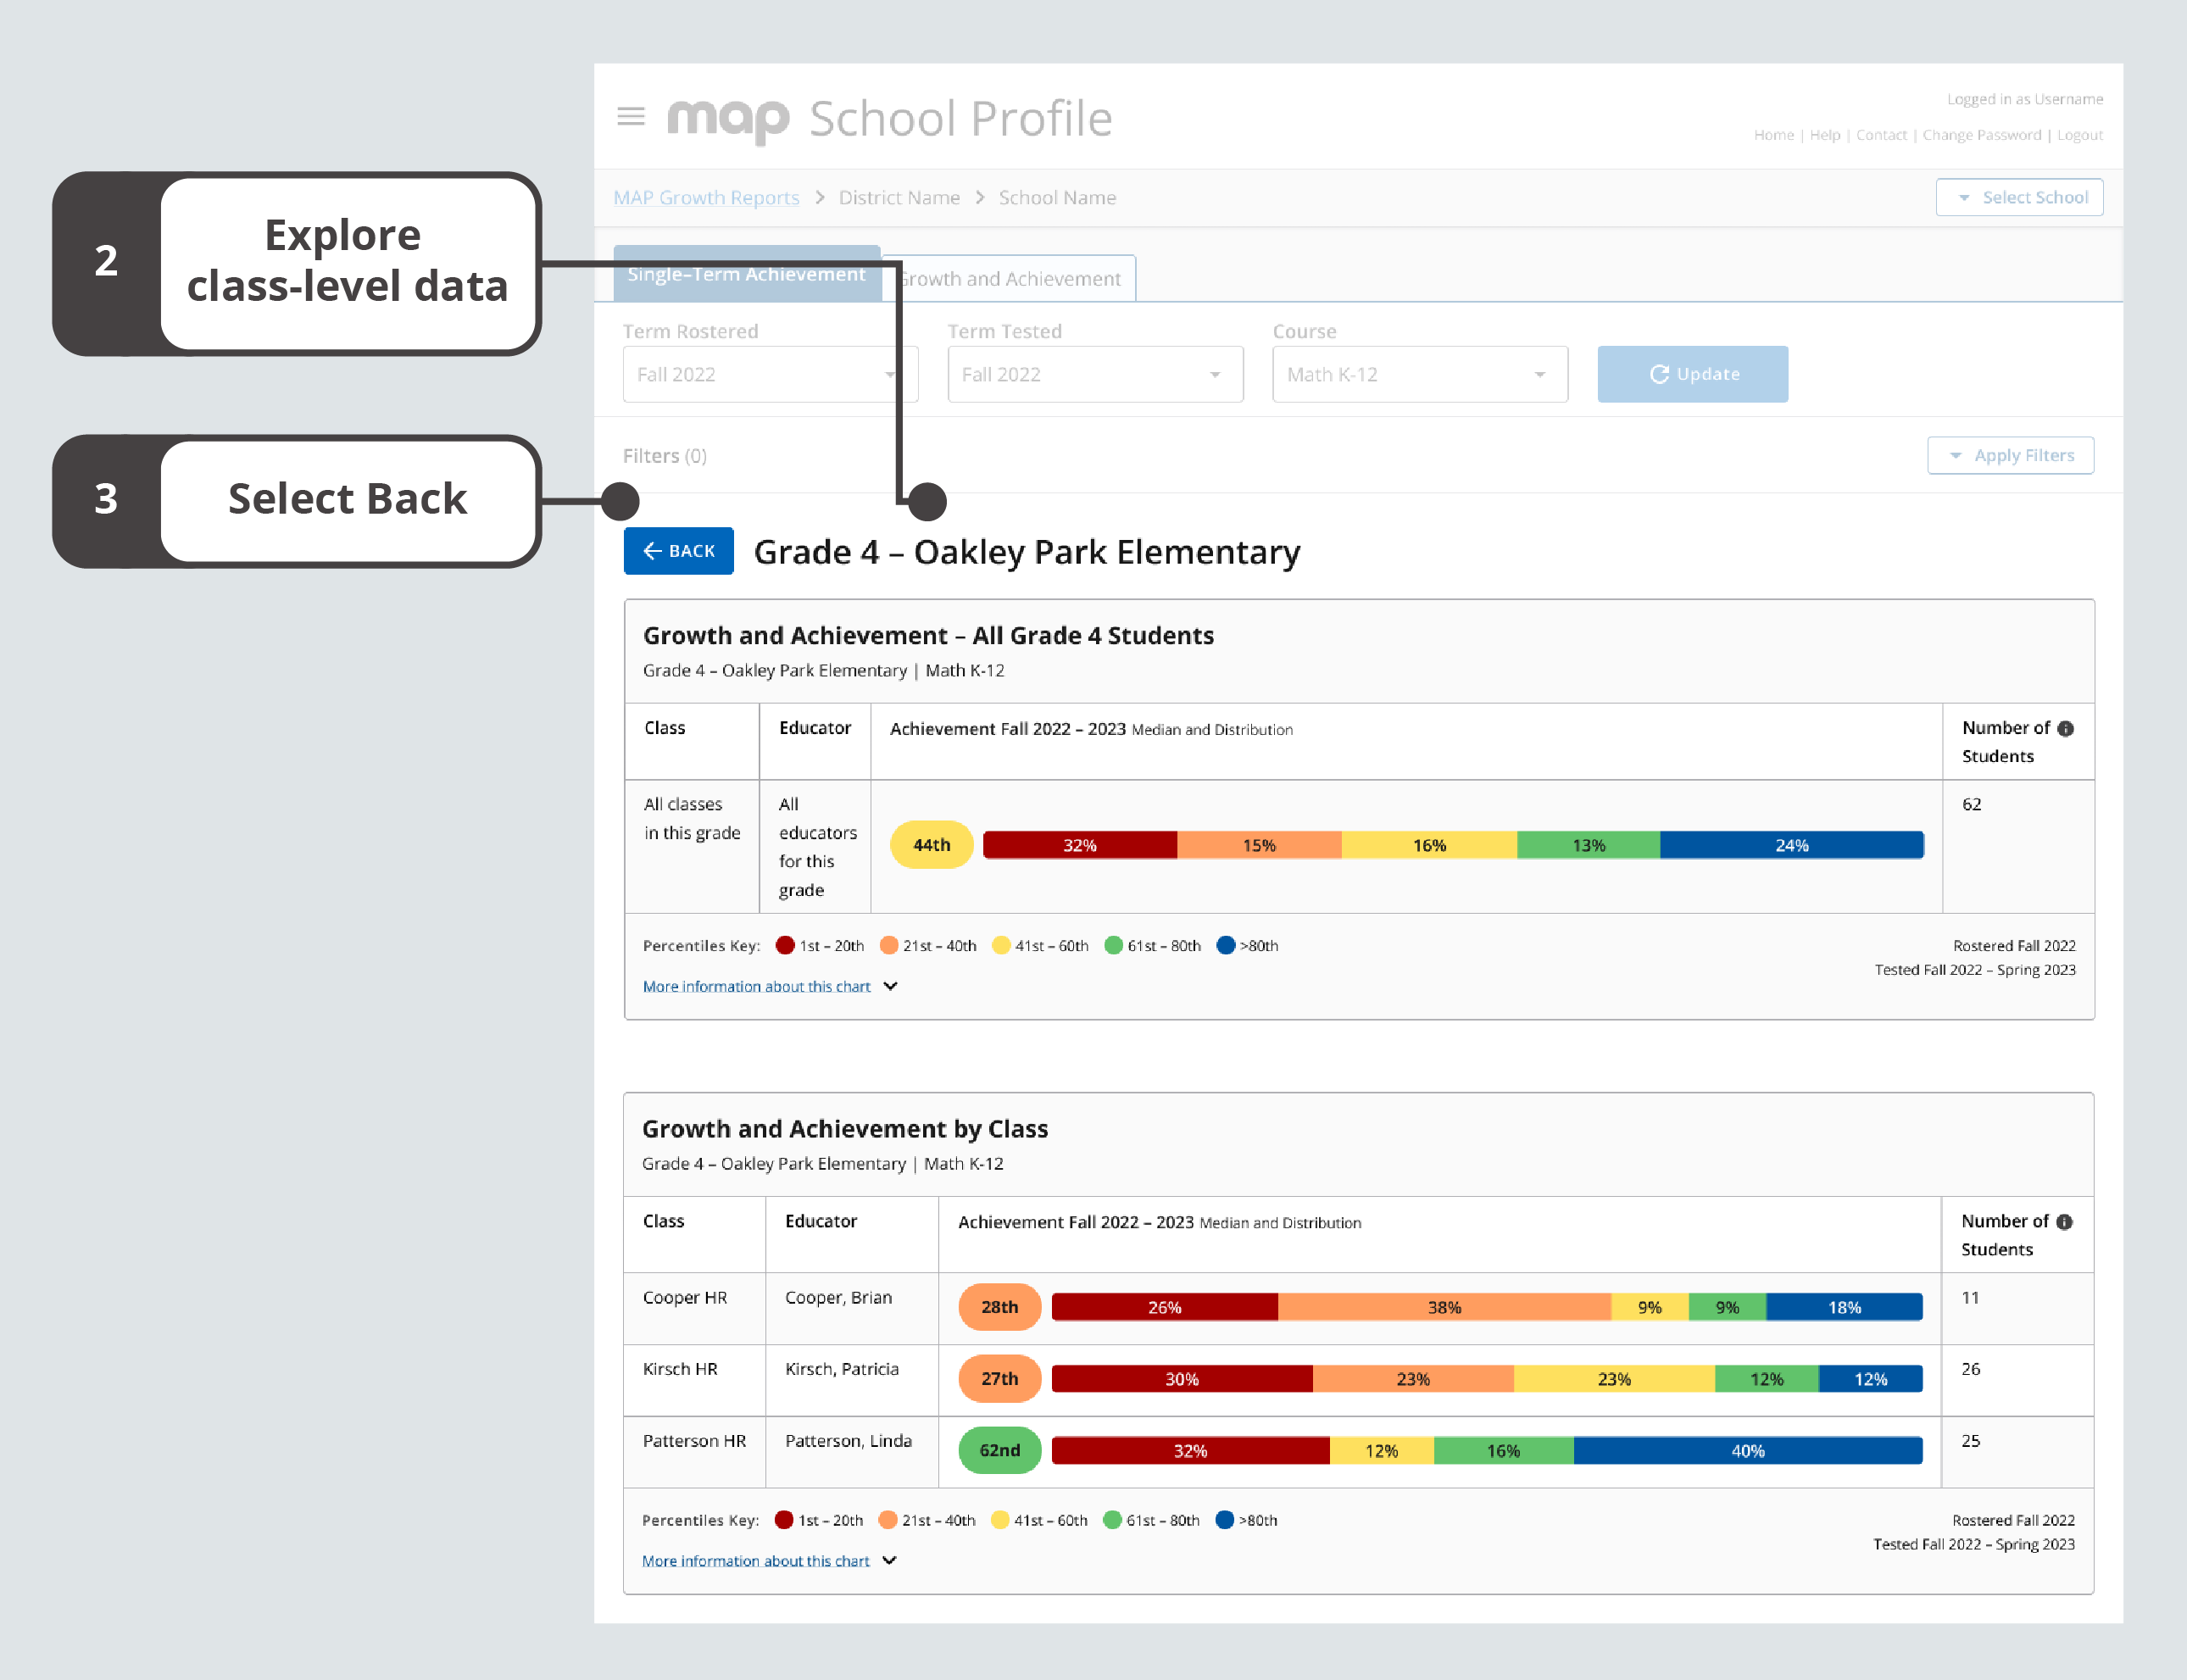Click the refresh icon on the Update button
This screenshot has width=2187, height=1680.
(1660, 374)
